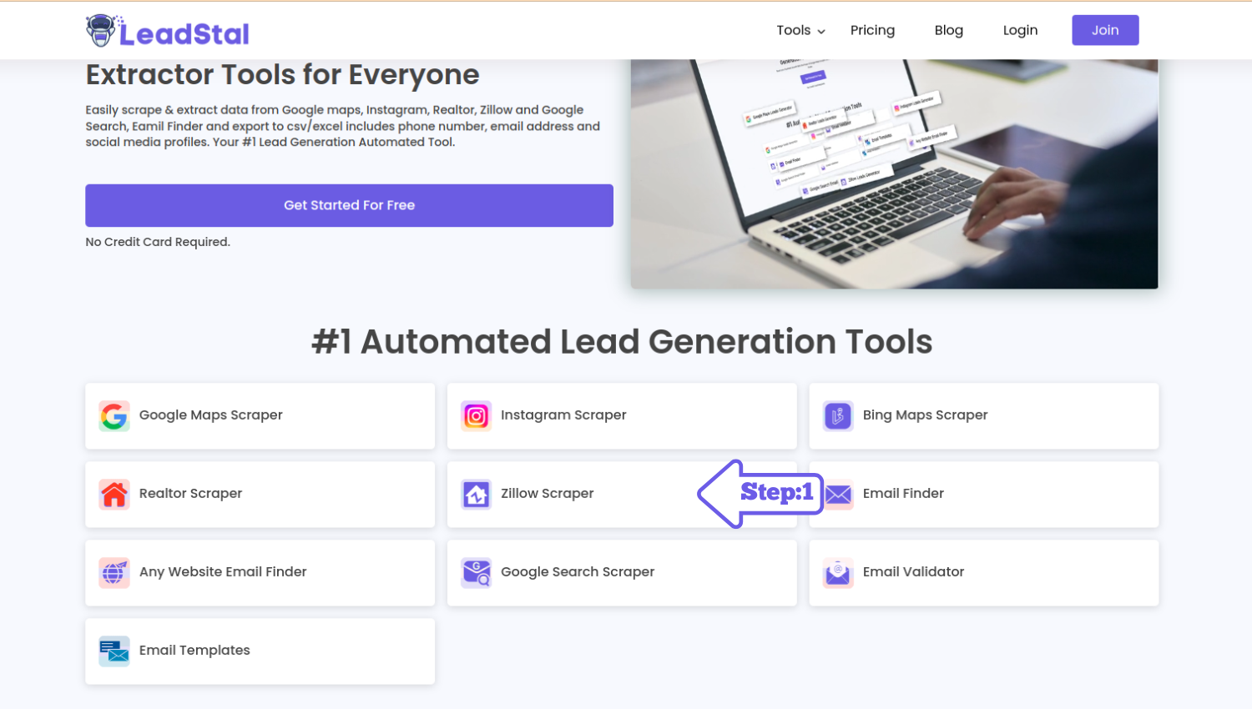Click the Email Validator envelope icon
The image size is (1252, 709).
838,572
